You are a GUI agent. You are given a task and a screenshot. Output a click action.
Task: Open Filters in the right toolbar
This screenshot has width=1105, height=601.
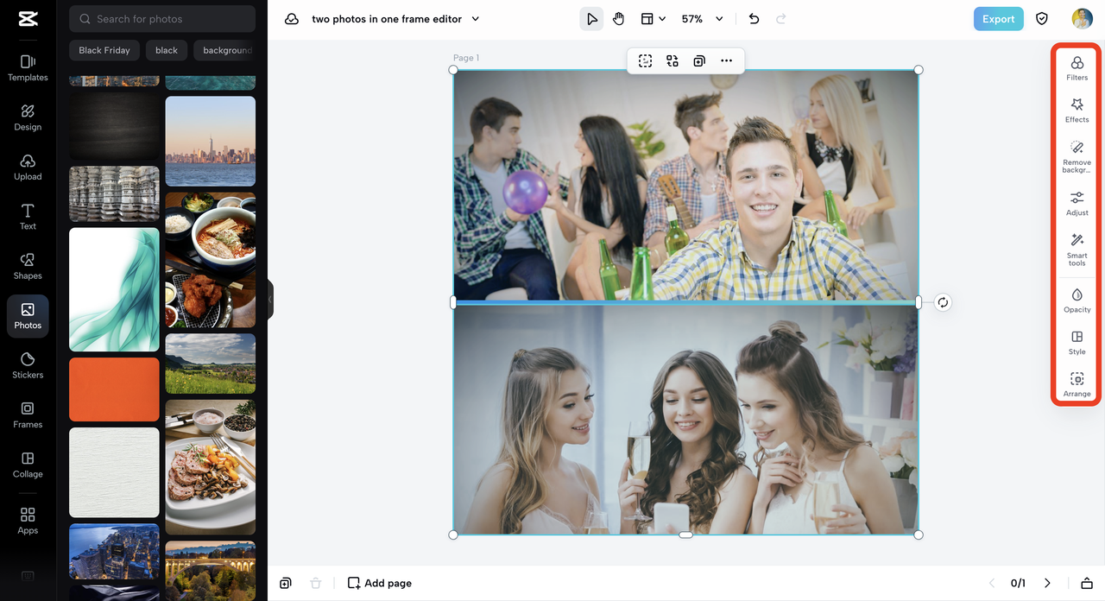click(x=1077, y=68)
